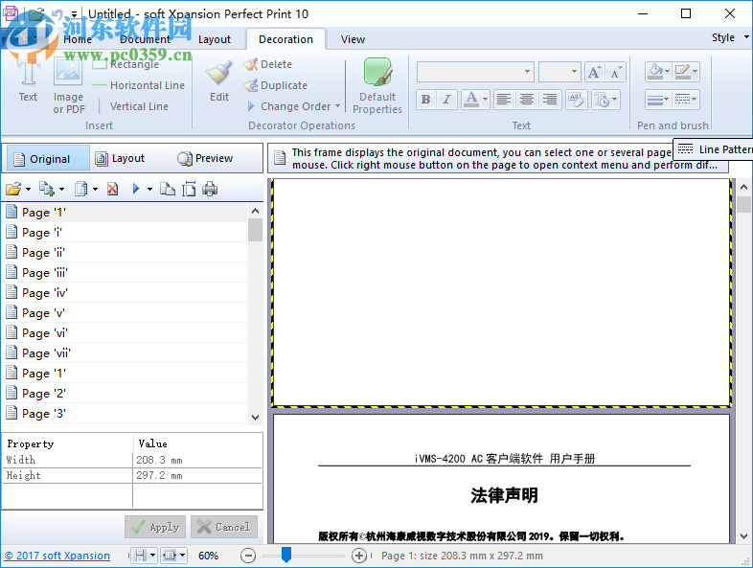Select Page '3' in the list
The image size is (753, 568).
125,414
